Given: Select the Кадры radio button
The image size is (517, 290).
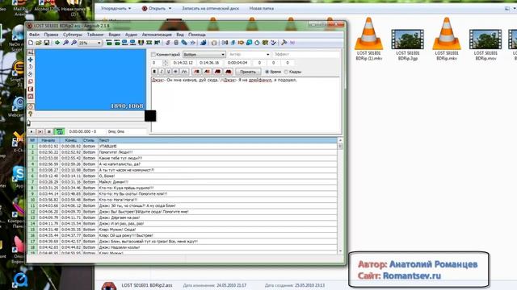Looking at the screenshot, I should point(286,72).
